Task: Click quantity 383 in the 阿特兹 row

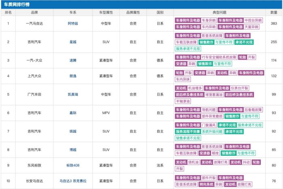Action: (274, 23)
